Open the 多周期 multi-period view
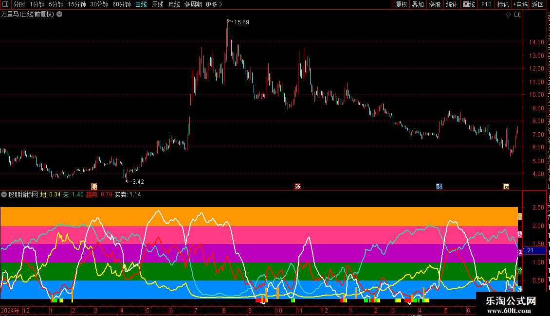This screenshot has height=316, width=550. (193, 4)
